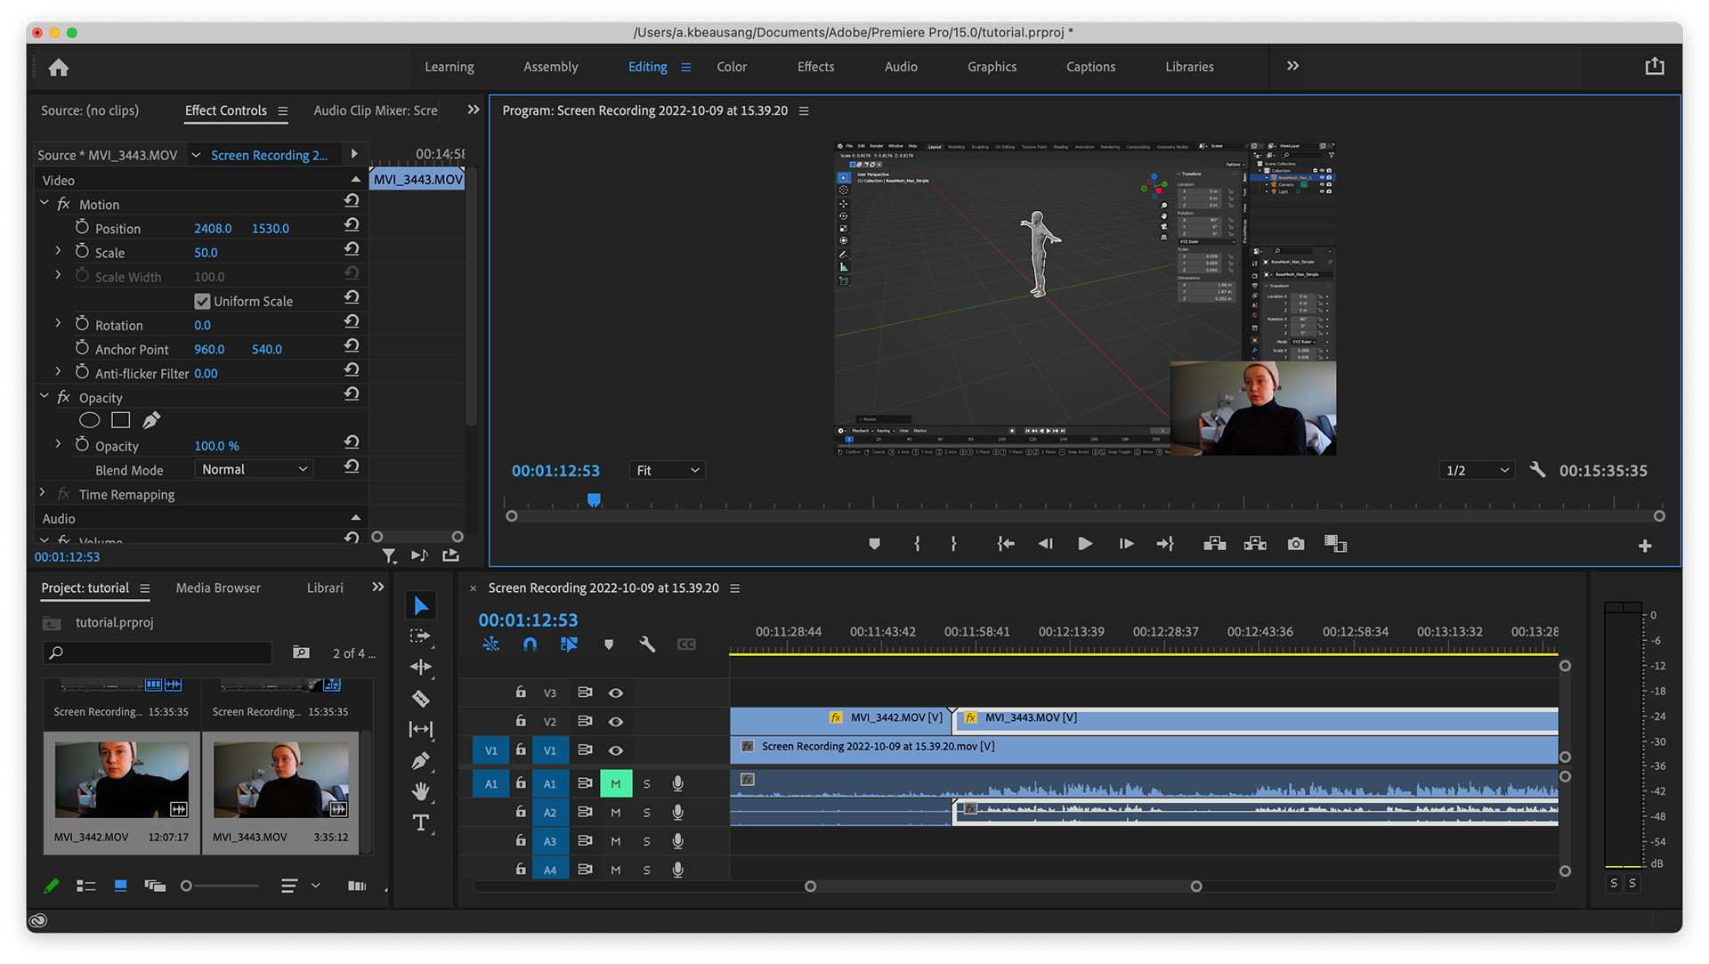Viewport: 1709px width, 964px height.
Task: Click Go to In point
Action: [x=1006, y=544]
